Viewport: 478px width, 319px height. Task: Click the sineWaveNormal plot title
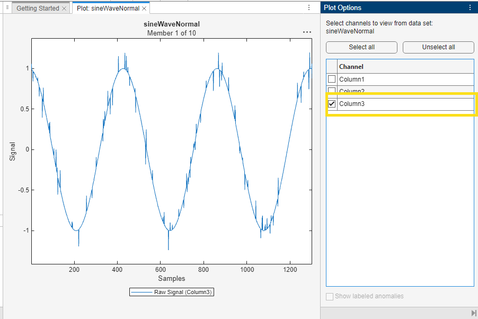click(172, 24)
